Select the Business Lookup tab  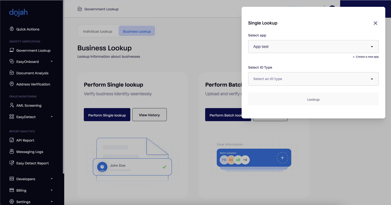click(x=137, y=31)
